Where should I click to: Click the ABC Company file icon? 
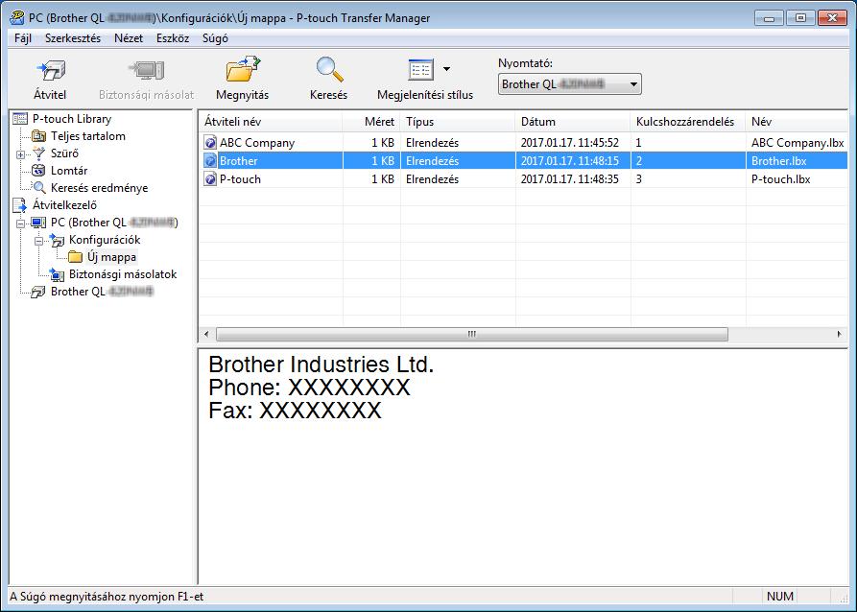[x=210, y=143]
